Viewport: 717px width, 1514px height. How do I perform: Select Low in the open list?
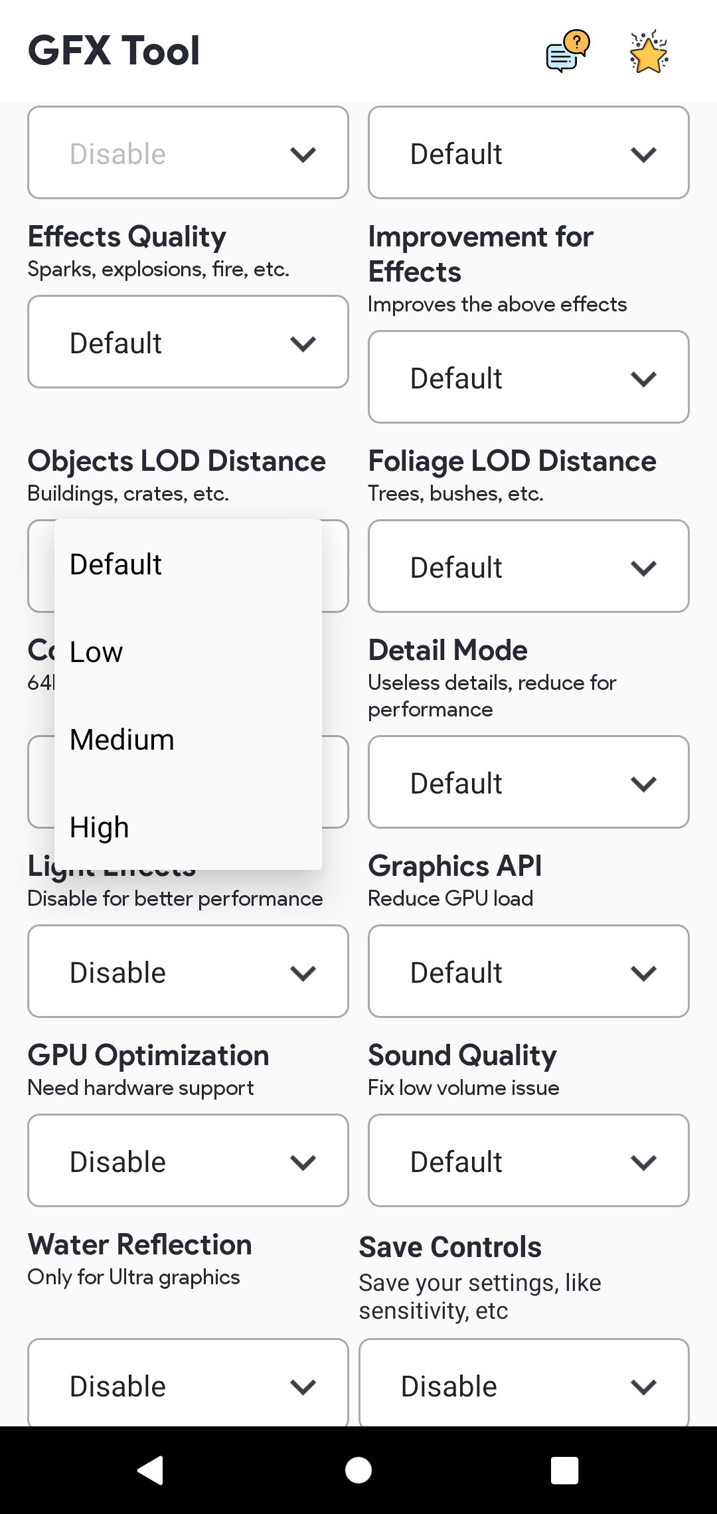(x=188, y=652)
